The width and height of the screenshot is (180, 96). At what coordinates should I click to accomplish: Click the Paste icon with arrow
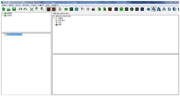(x=42, y=9)
